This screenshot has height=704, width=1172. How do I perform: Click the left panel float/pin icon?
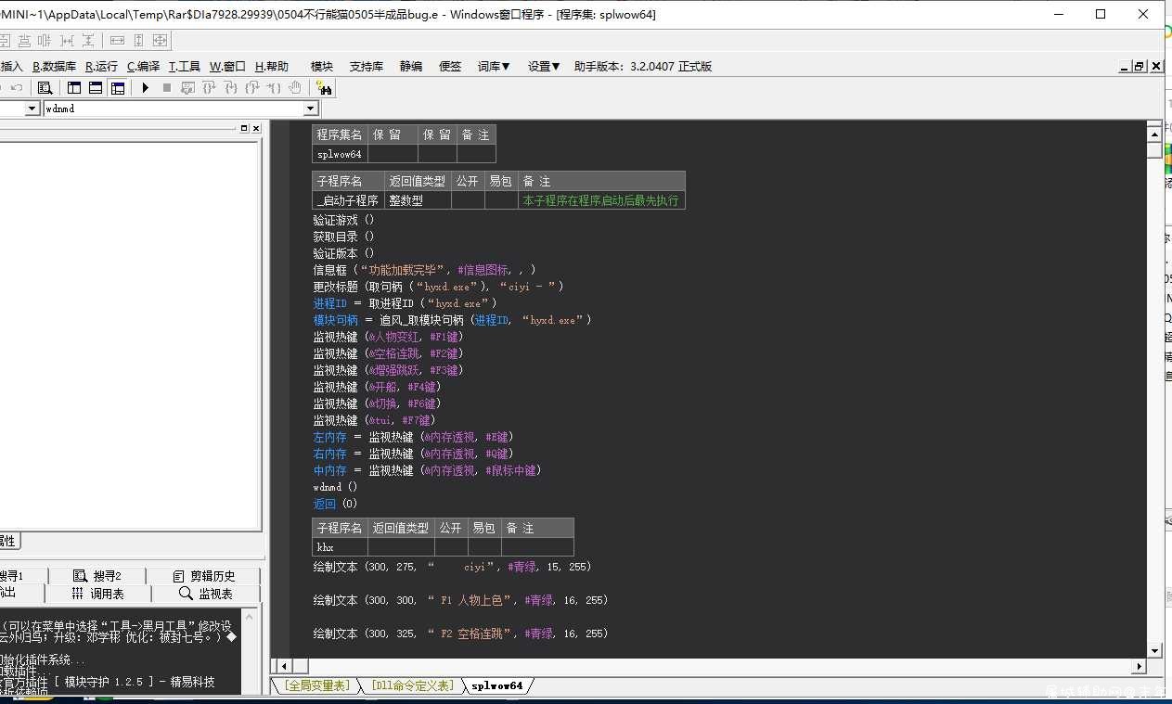tap(244, 128)
